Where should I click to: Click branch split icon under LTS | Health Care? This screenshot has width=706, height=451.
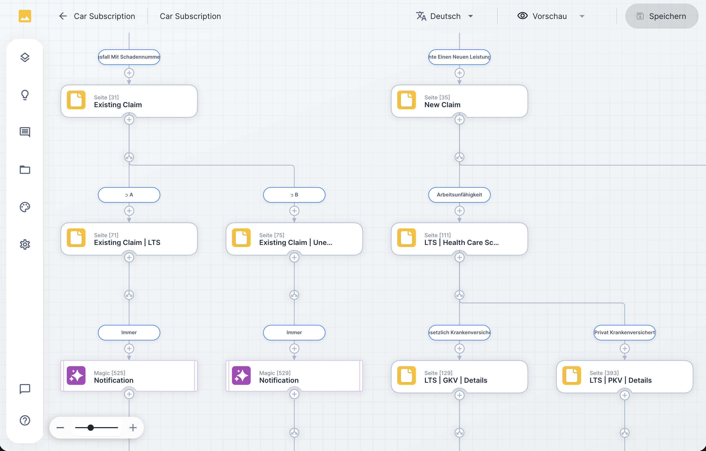click(459, 295)
